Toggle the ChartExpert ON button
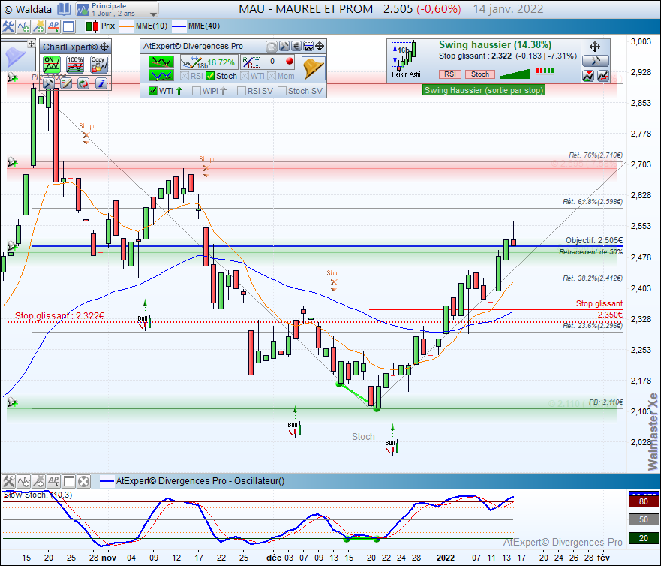This screenshot has height=566, width=661. [52, 65]
